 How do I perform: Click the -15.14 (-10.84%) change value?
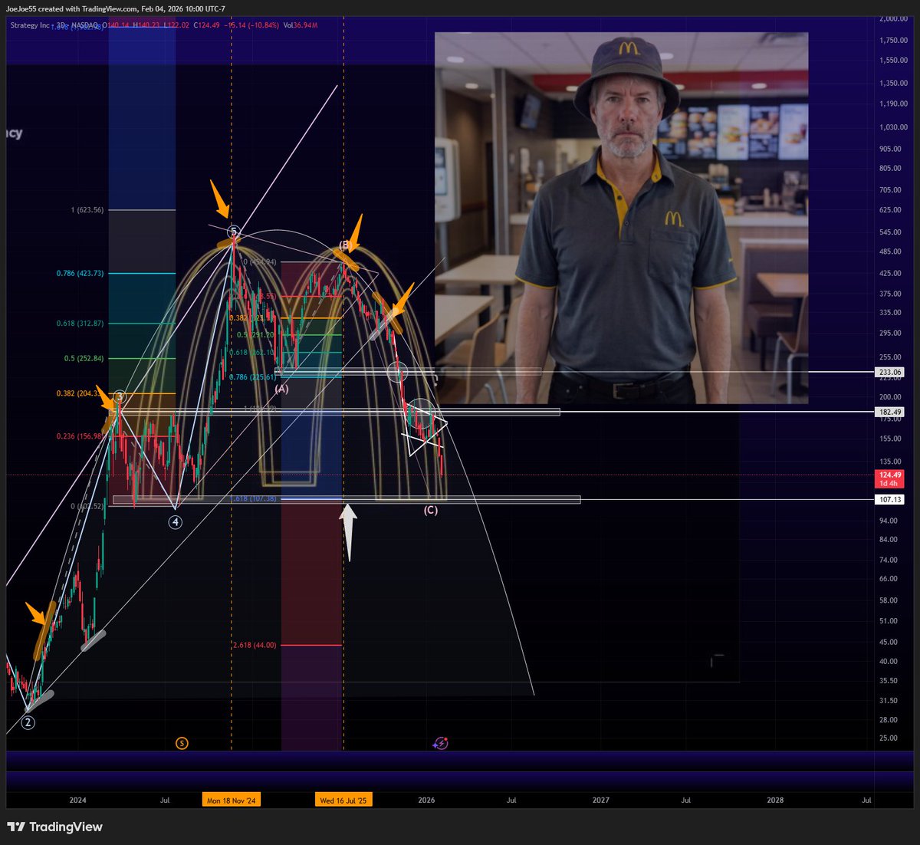click(251, 25)
